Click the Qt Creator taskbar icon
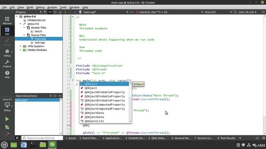This screenshot has width=266, height=149. (x=52, y=145)
